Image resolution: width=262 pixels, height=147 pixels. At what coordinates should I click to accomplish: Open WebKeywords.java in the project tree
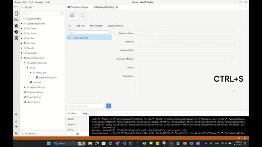pos(47,78)
